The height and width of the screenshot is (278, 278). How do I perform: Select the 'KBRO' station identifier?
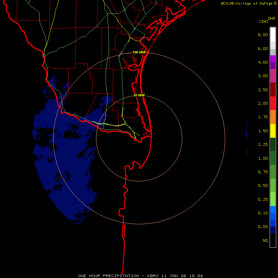[153, 276]
